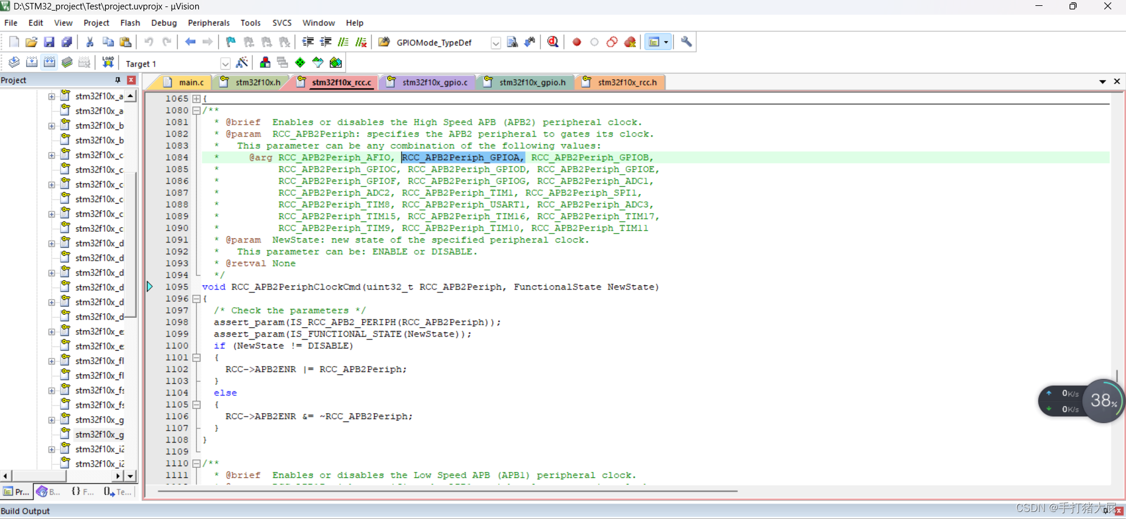
Task: Save the current file
Action: (49, 42)
